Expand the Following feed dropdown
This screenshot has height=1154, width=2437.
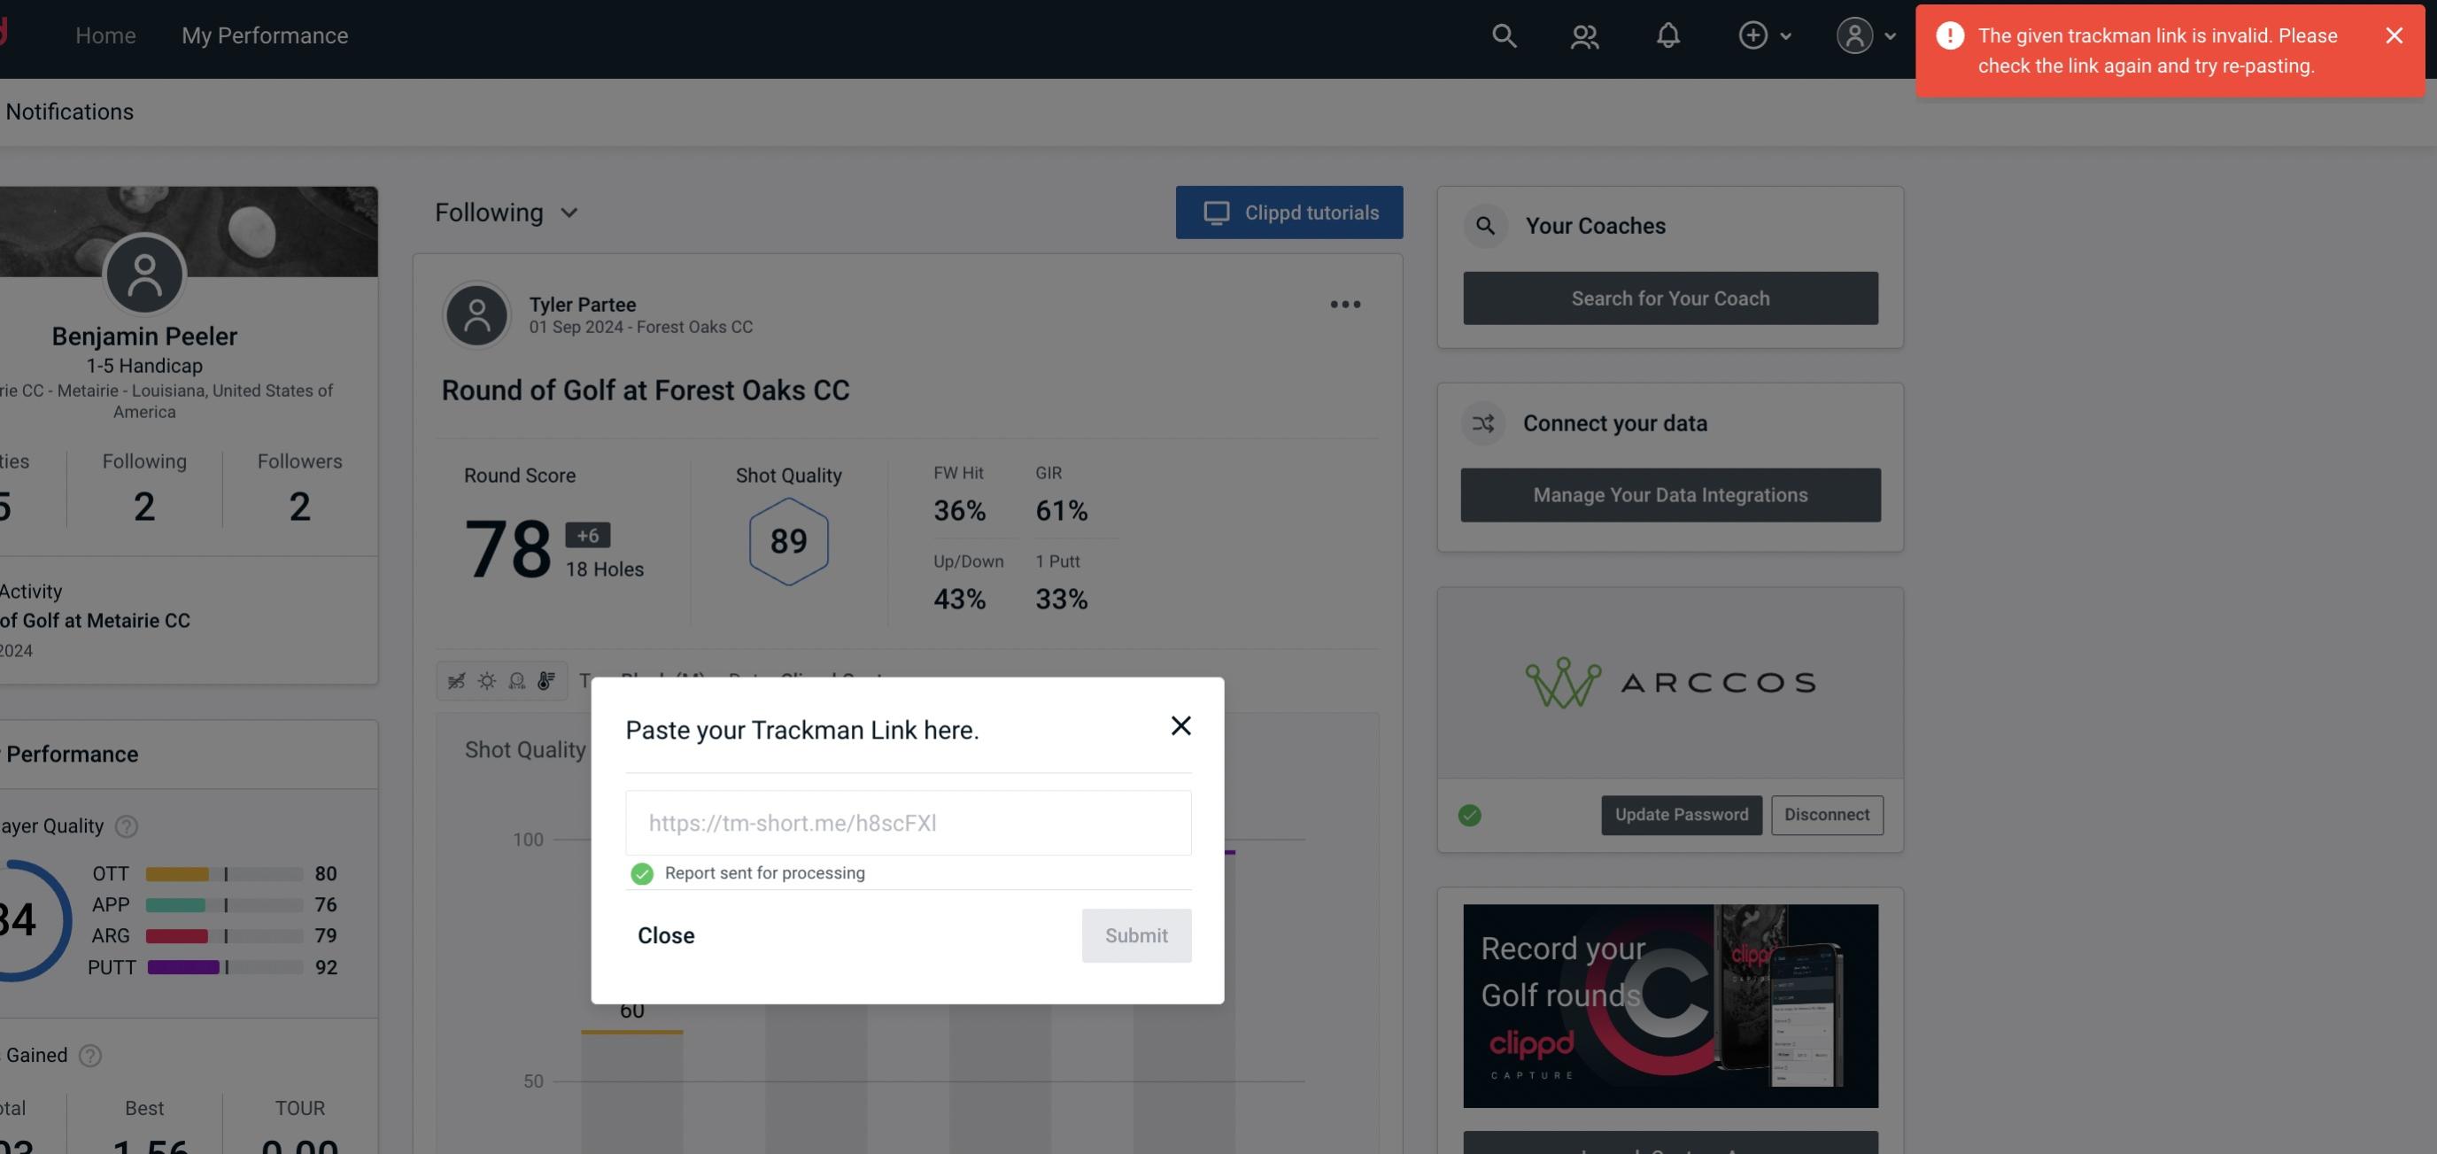click(507, 212)
